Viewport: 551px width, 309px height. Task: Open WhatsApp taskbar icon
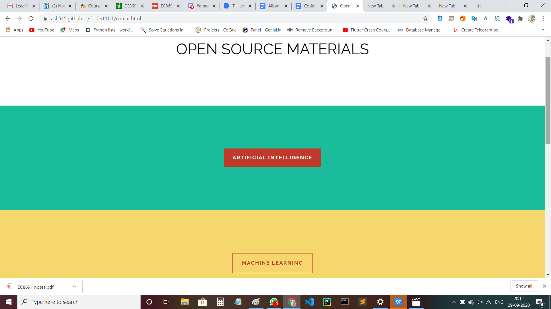(274, 302)
